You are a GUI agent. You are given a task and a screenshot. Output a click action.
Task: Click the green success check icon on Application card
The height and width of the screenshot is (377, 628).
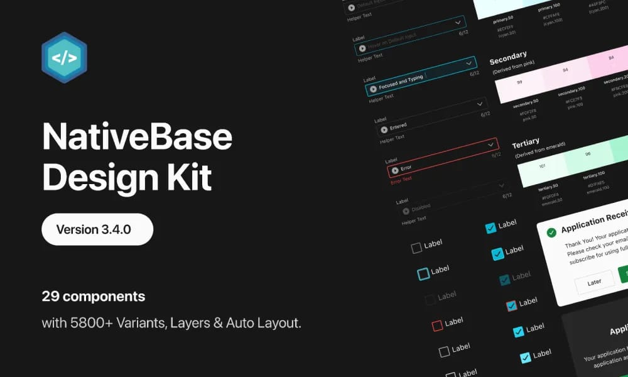(551, 232)
